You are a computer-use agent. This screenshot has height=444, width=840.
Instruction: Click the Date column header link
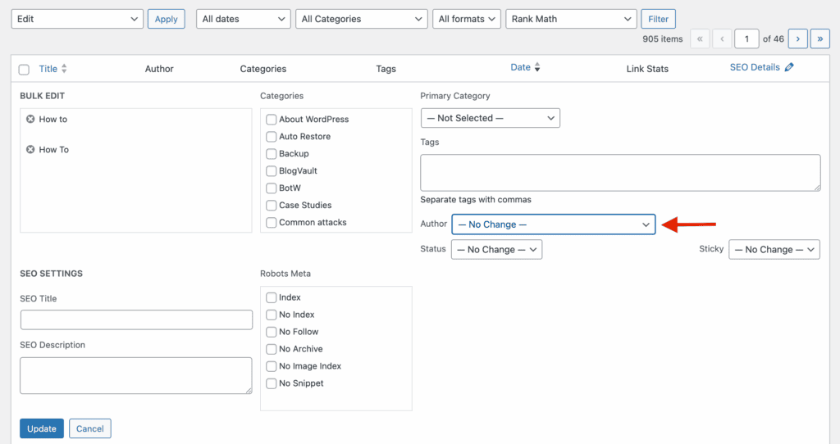(x=520, y=67)
